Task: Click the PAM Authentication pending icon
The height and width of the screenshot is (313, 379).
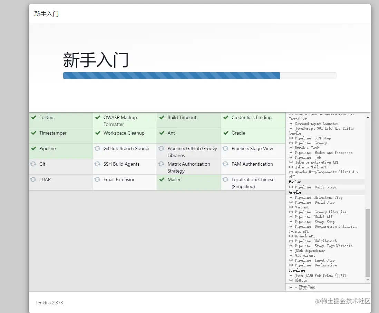Action: coord(225,164)
